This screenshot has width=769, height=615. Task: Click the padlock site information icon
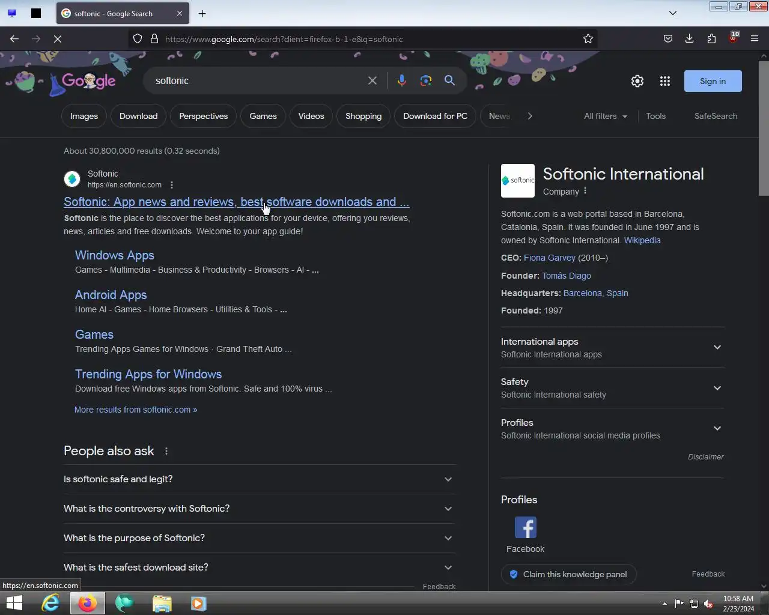pyautogui.click(x=154, y=39)
